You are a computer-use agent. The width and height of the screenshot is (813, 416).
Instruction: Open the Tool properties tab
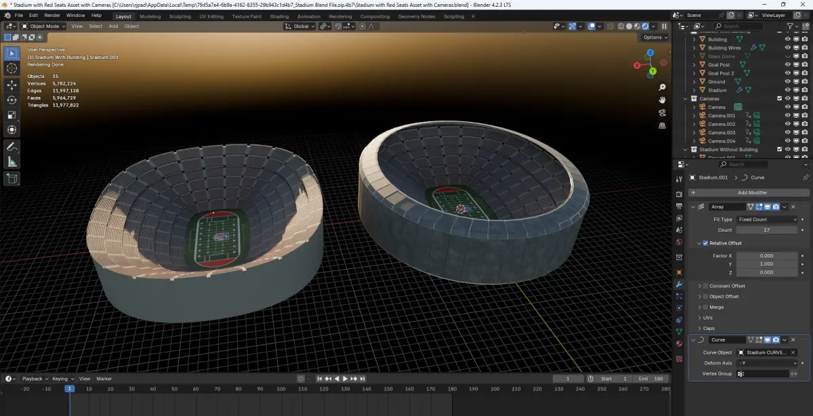pos(679,179)
